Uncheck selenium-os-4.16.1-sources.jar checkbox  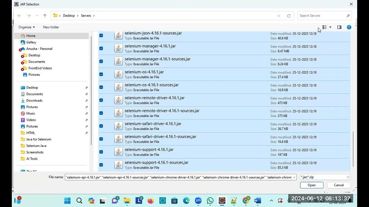point(101,87)
